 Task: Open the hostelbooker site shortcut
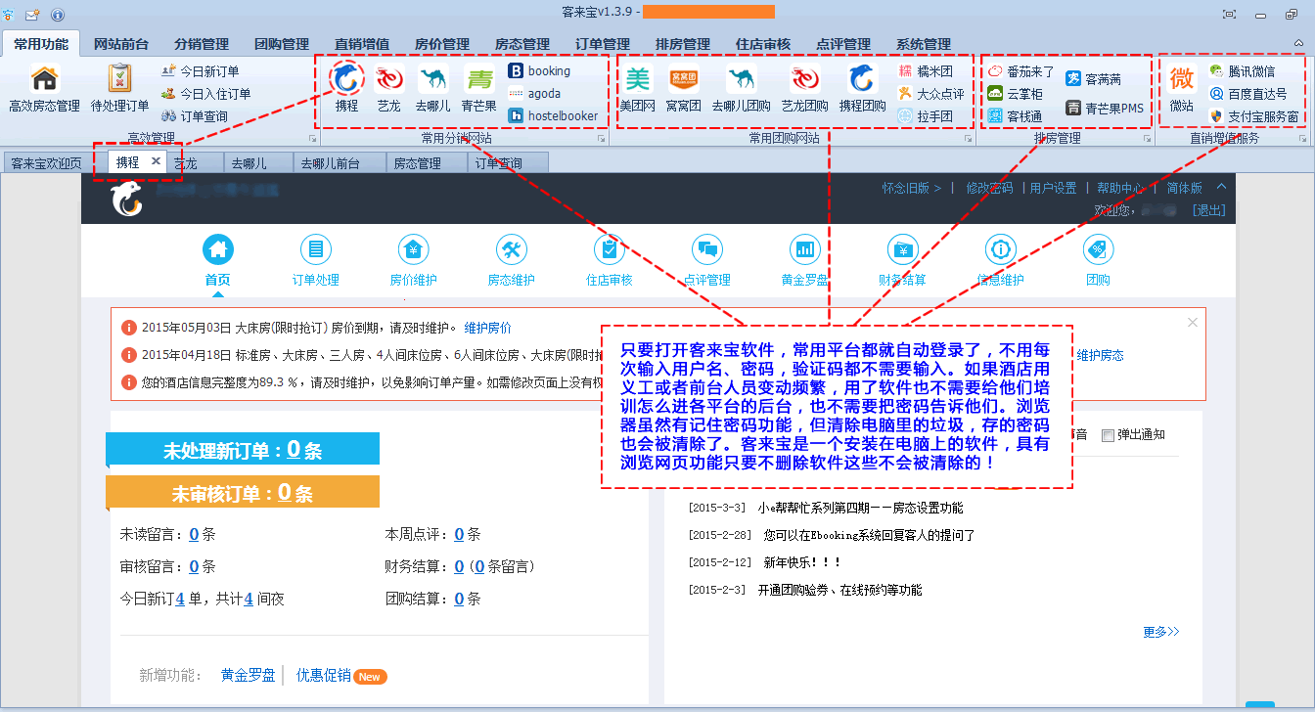click(553, 116)
